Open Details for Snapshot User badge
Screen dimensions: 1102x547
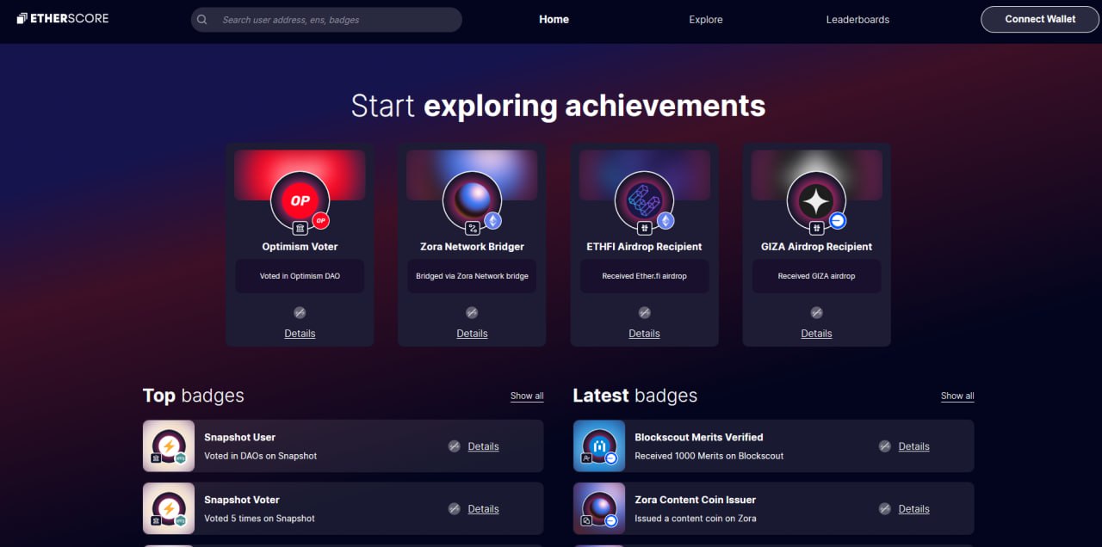click(x=483, y=446)
